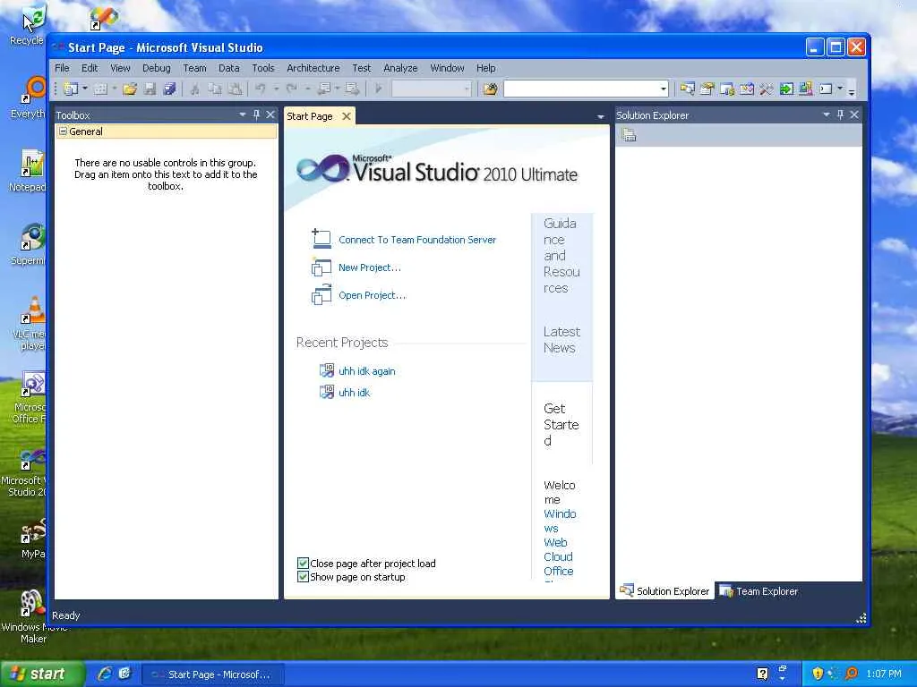Click the Start Page taskbar button

[213, 674]
